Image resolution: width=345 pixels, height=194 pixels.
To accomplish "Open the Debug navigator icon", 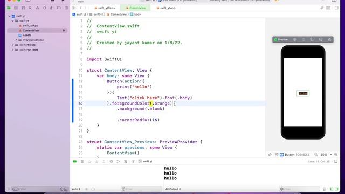I will [52, 8].
